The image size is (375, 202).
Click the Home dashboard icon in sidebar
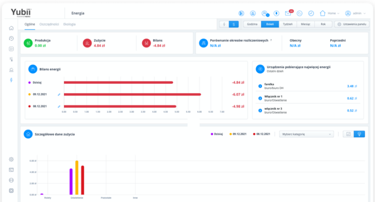(11, 28)
